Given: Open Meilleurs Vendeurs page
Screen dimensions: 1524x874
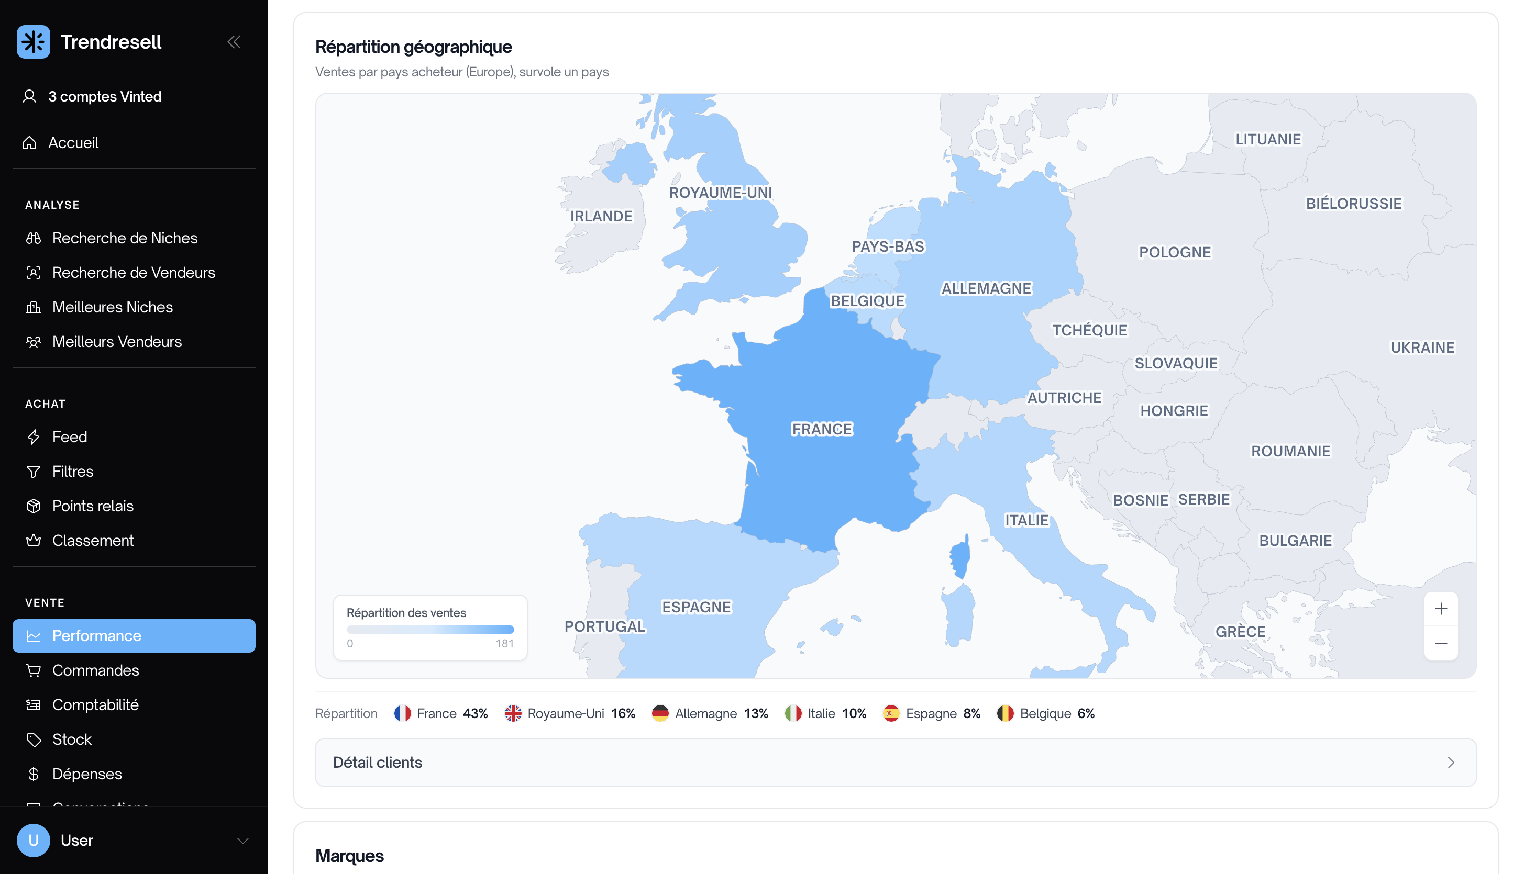Looking at the screenshot, I should (x=134, y=342).
